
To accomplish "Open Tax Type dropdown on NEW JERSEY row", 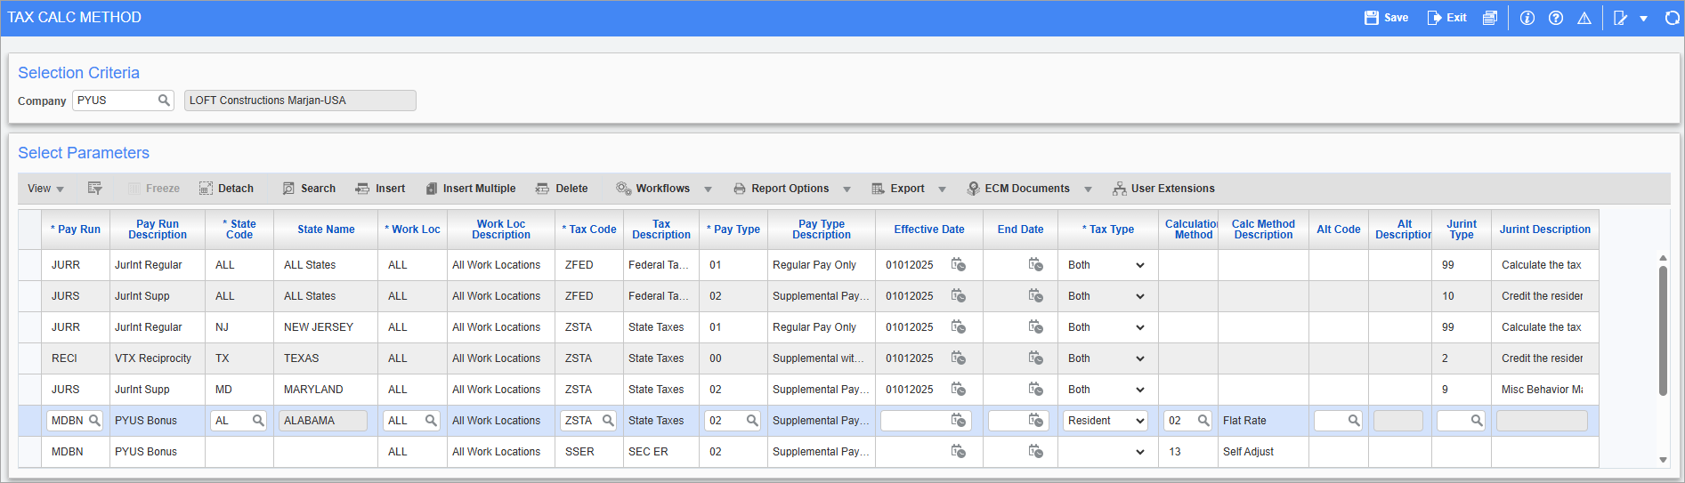I will [x=1105, y=327].
